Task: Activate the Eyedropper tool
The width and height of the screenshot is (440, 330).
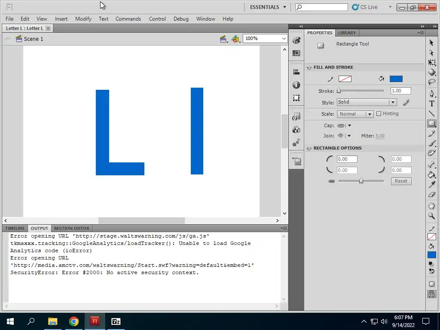Action: 431,184
